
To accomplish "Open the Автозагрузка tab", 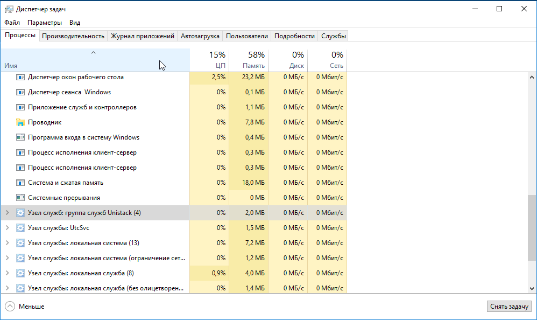I will pyautogui.click(x=200, y=36).
